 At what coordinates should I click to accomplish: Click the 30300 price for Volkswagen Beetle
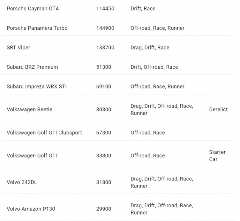[104, 110]
